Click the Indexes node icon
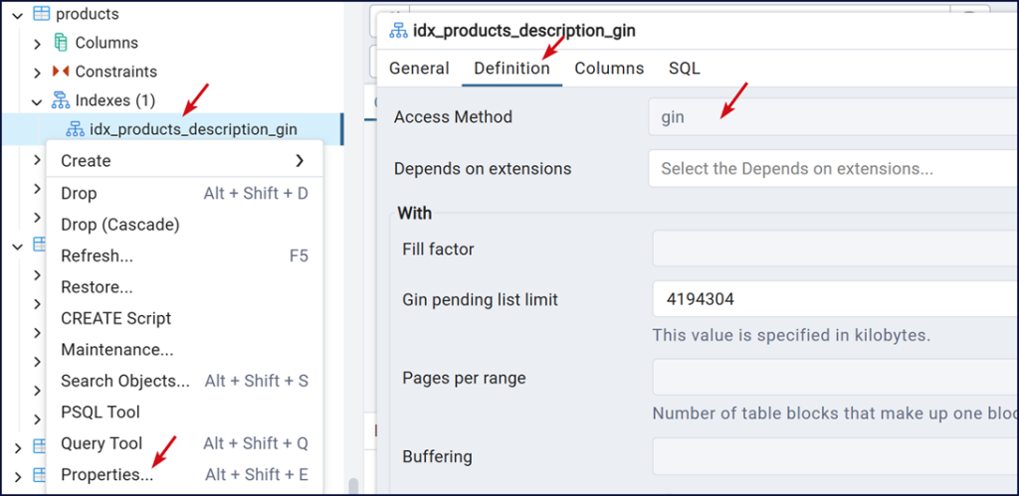The image size is (1019, 496). pos(61,100)
